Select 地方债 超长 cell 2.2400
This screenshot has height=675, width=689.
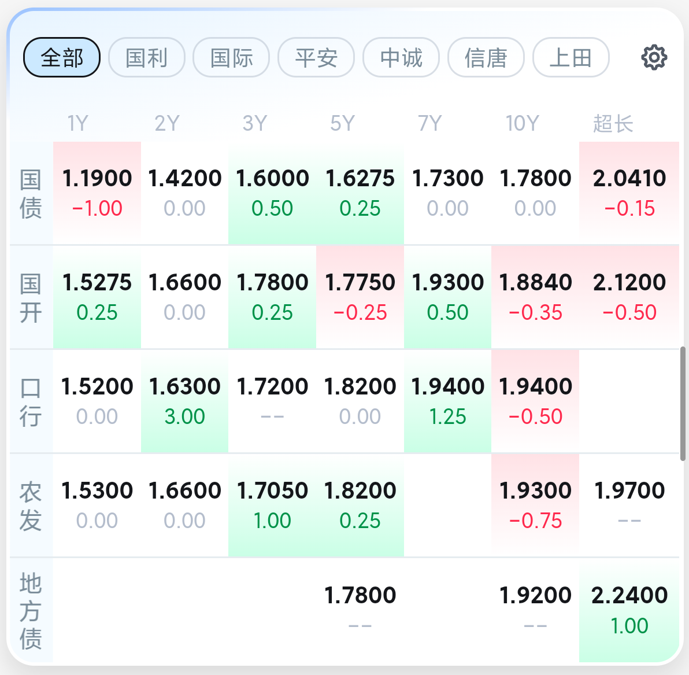pos(629,610)
